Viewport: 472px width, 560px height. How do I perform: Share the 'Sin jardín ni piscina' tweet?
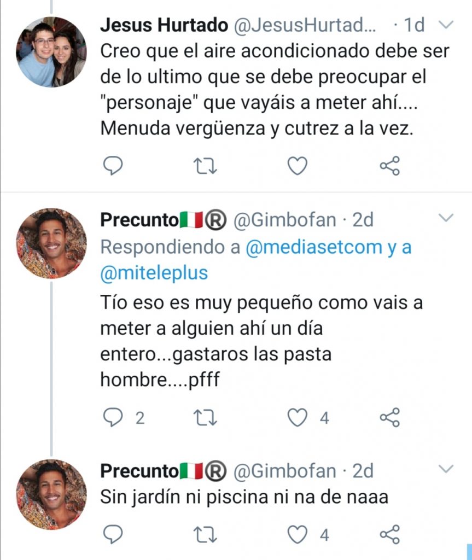coord(390,534)
